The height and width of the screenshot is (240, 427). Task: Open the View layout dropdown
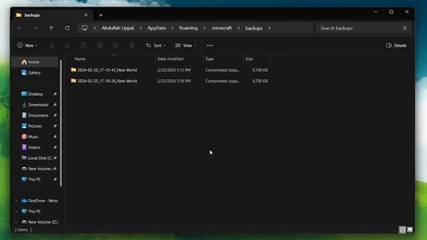pos(185,45)
